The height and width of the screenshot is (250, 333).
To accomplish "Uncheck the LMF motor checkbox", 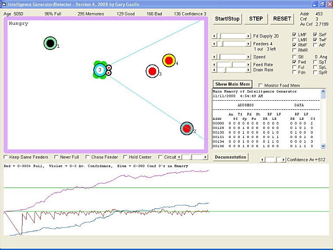I will point(295,35).
